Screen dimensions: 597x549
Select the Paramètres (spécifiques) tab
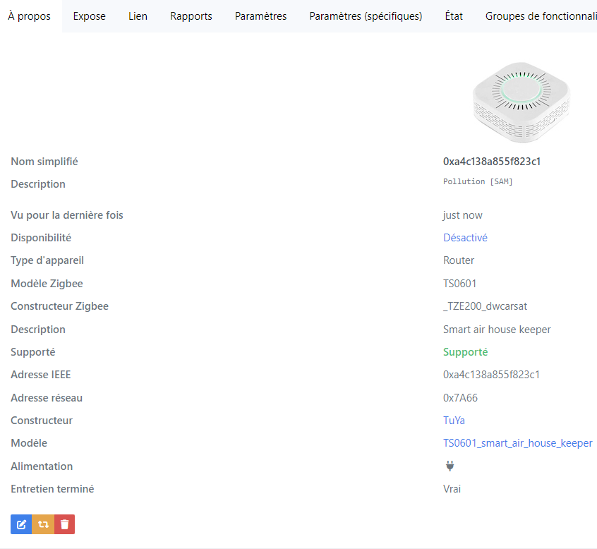point(366,16)
